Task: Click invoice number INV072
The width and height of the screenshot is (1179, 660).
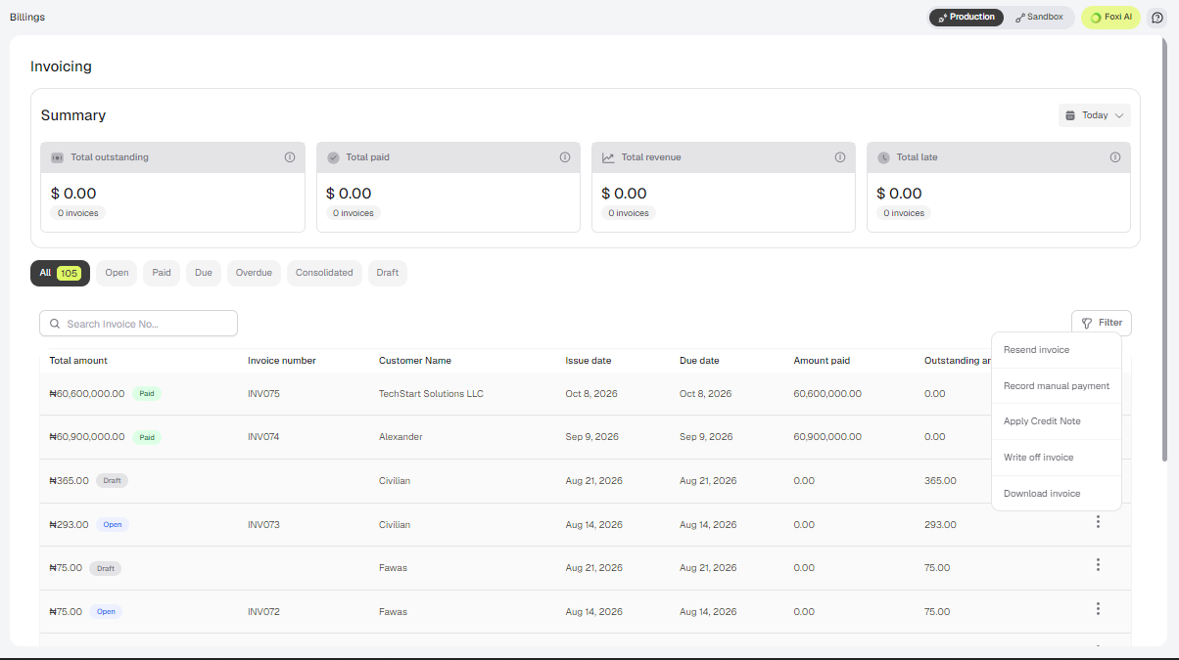Action: pyautogui.click(x=263, y=611)
